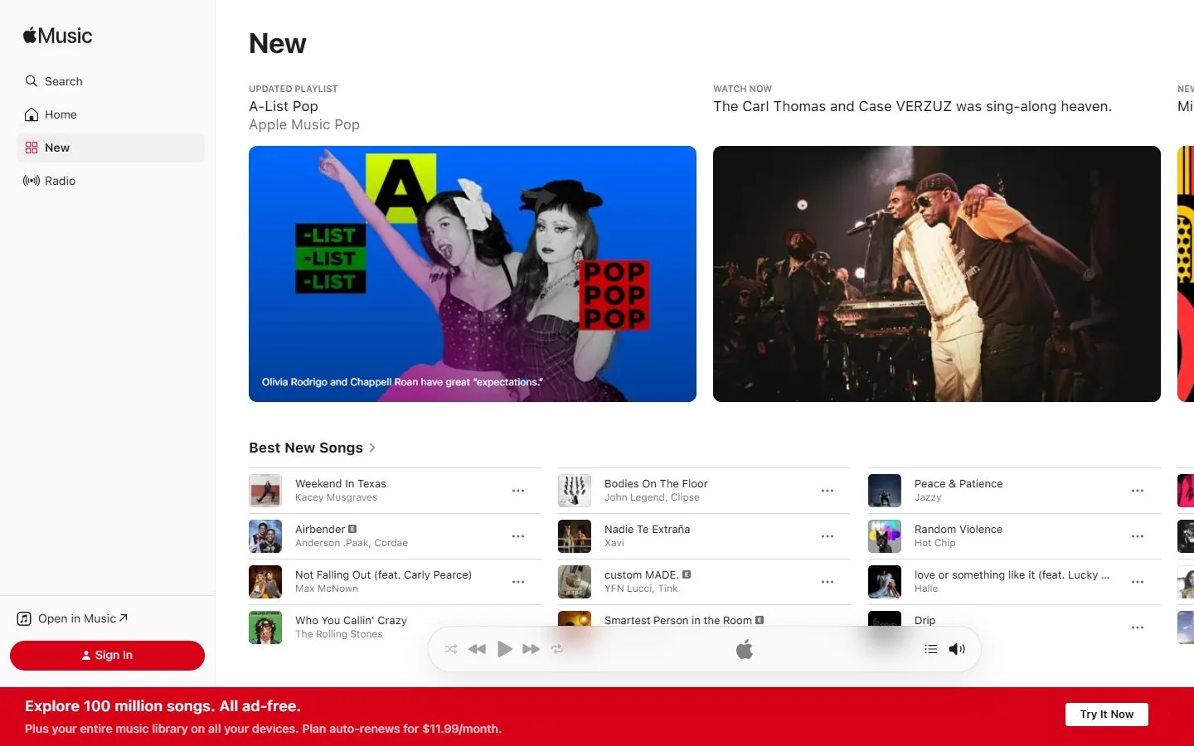Click the play button
Viewport: 1194px width, 746px height.
click(504, 649)
